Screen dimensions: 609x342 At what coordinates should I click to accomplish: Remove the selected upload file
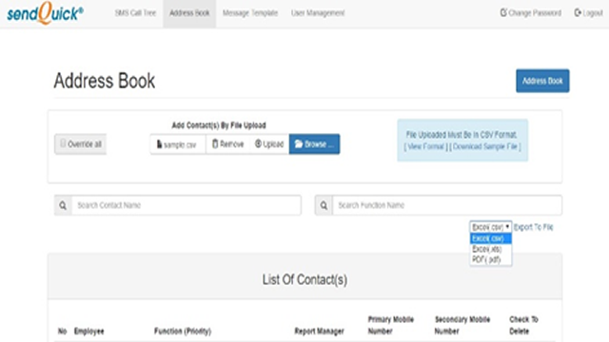227,144
